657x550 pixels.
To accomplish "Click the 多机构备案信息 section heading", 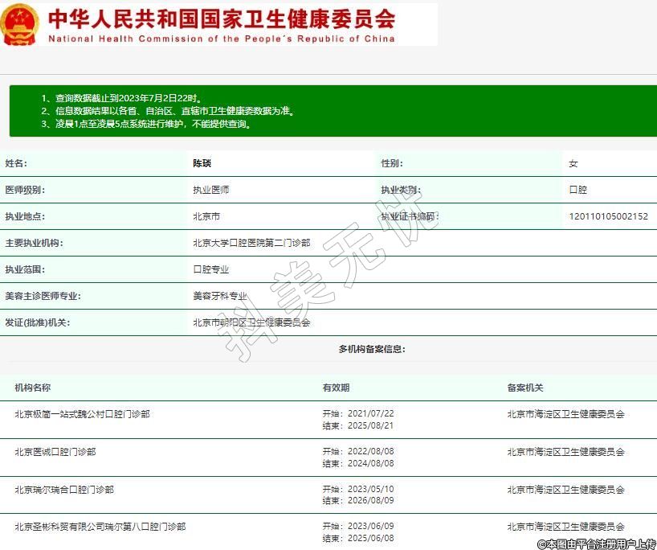I will 372,349.
